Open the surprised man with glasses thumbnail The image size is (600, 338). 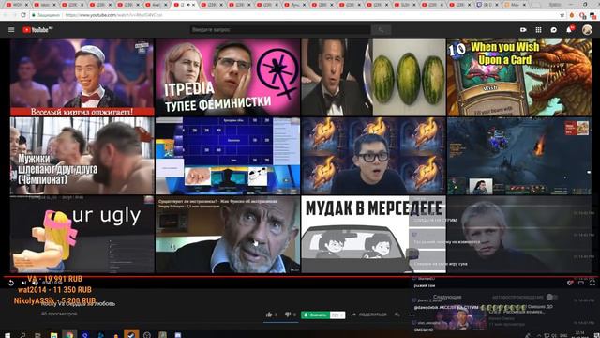pyautogui.click(x=373, y=156)
